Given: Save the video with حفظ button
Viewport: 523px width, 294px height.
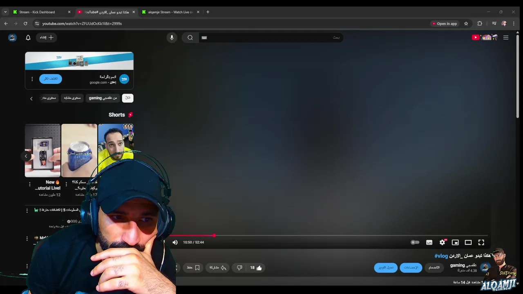Looking at the screenshot, I should tap(193, 268).
